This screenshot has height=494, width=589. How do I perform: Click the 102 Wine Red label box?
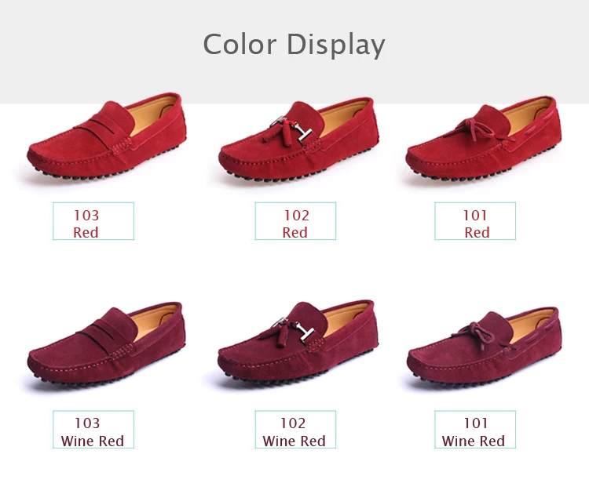click(295, 430)
